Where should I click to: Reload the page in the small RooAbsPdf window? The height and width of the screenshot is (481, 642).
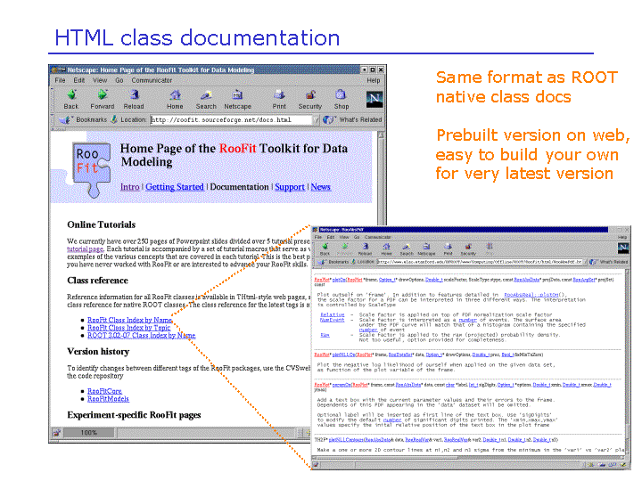coord(366,249)
